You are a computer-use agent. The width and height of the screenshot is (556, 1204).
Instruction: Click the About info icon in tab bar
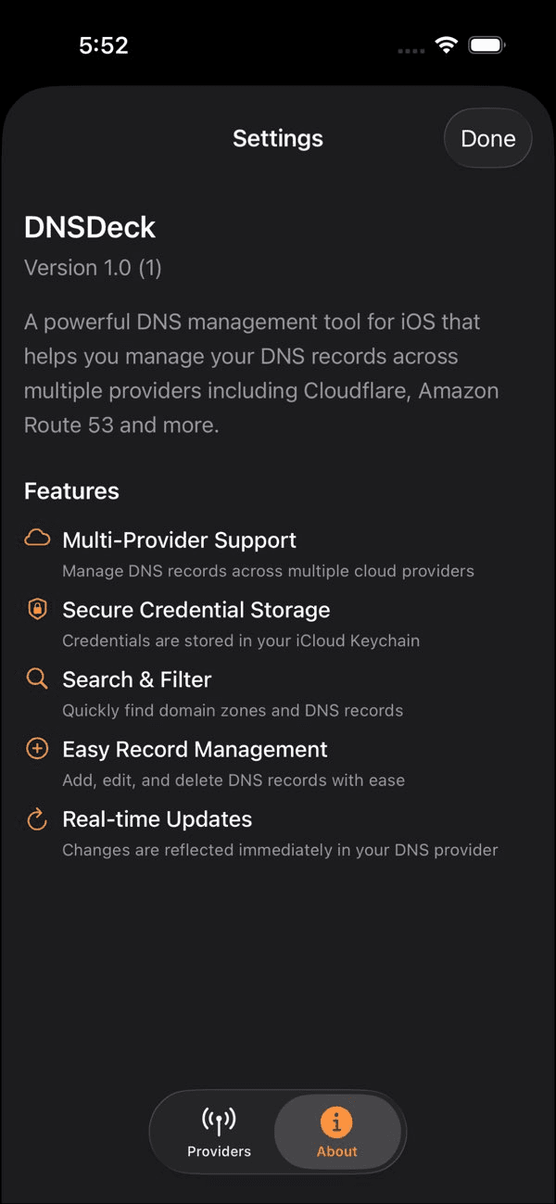click(x=337, y=1120)
